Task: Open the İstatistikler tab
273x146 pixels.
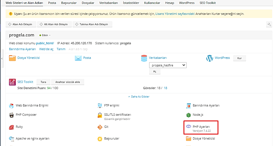Action: (x=131, y=3)
